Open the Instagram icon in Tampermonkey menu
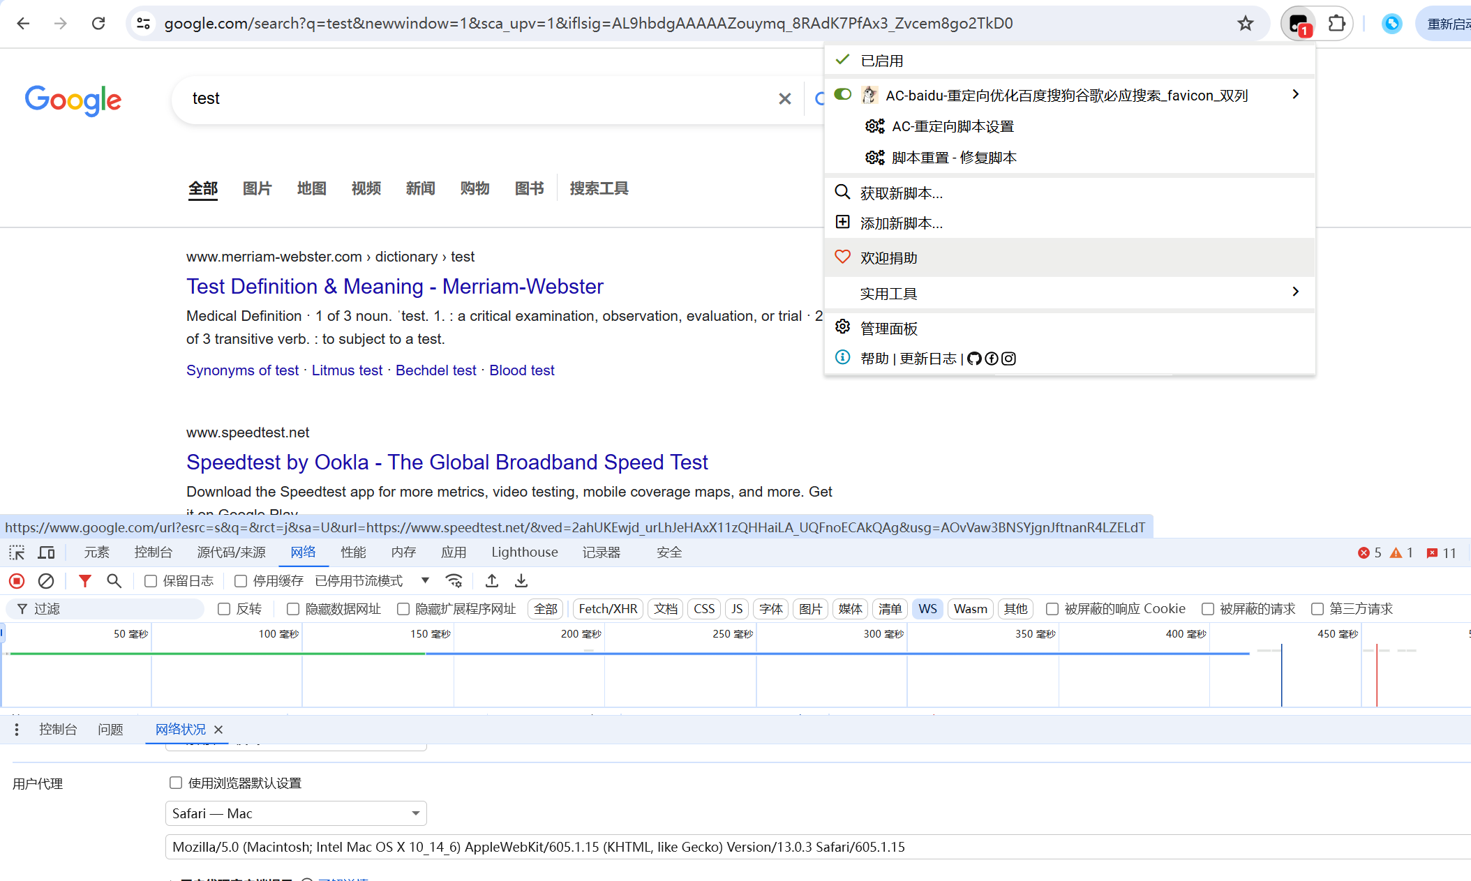1471x881 pixels. (1008, 359)
